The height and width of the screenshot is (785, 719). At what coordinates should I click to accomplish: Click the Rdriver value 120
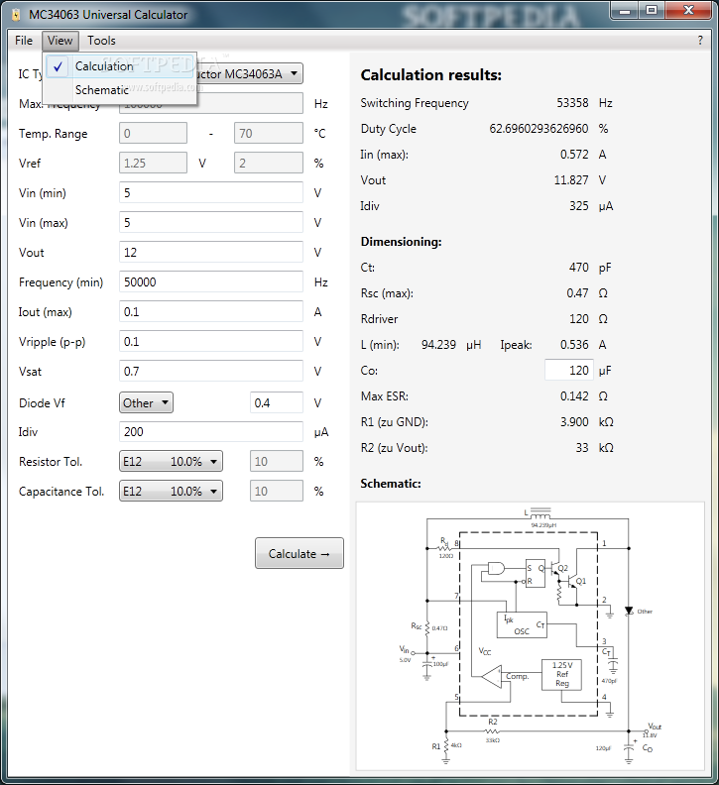click(x=579, y=319)
